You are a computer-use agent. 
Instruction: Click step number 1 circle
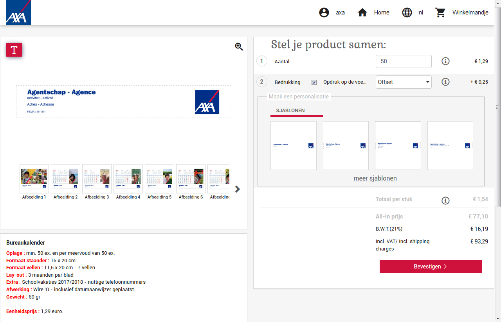[x=262, y=61]
